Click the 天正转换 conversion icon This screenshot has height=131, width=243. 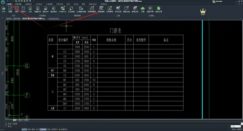pos(71,9)
